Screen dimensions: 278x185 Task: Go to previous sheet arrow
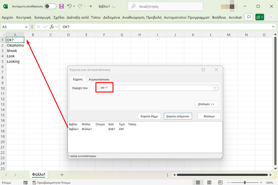[x=6, y=175]
